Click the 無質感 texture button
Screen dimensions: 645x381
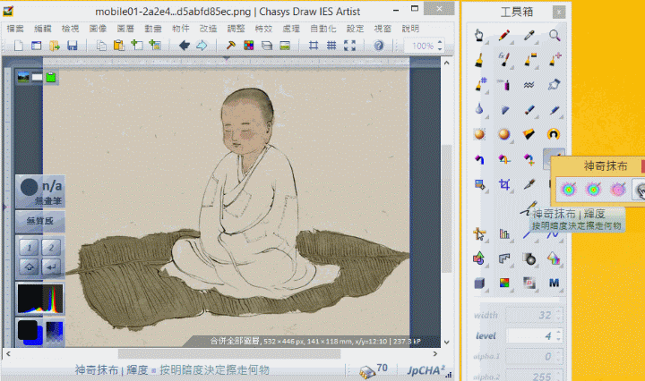pos(40,221)
